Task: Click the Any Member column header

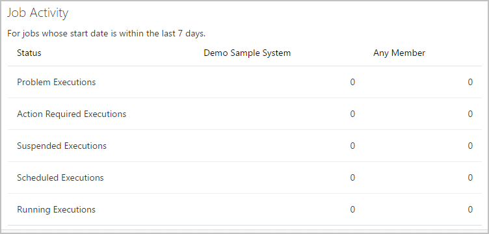Action: 399,53
